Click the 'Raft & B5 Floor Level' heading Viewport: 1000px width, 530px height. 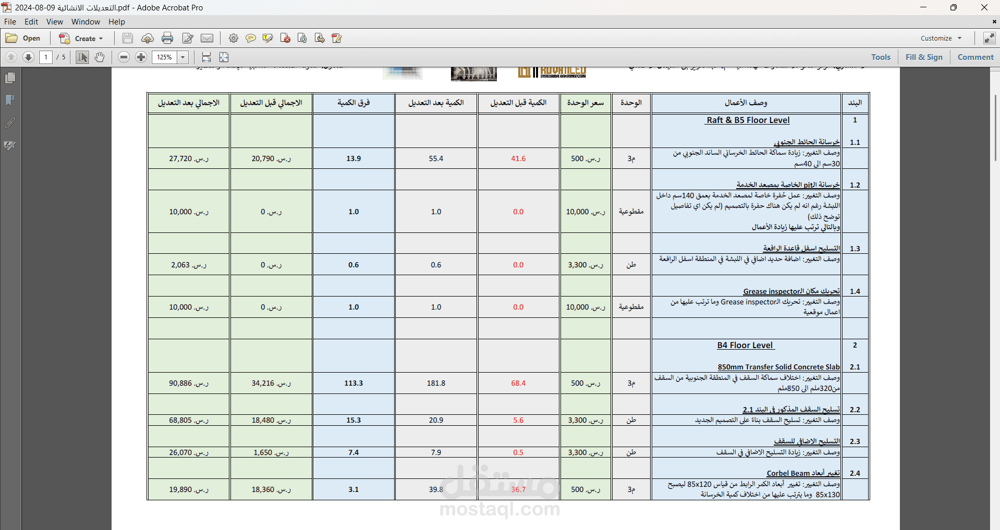748,120
